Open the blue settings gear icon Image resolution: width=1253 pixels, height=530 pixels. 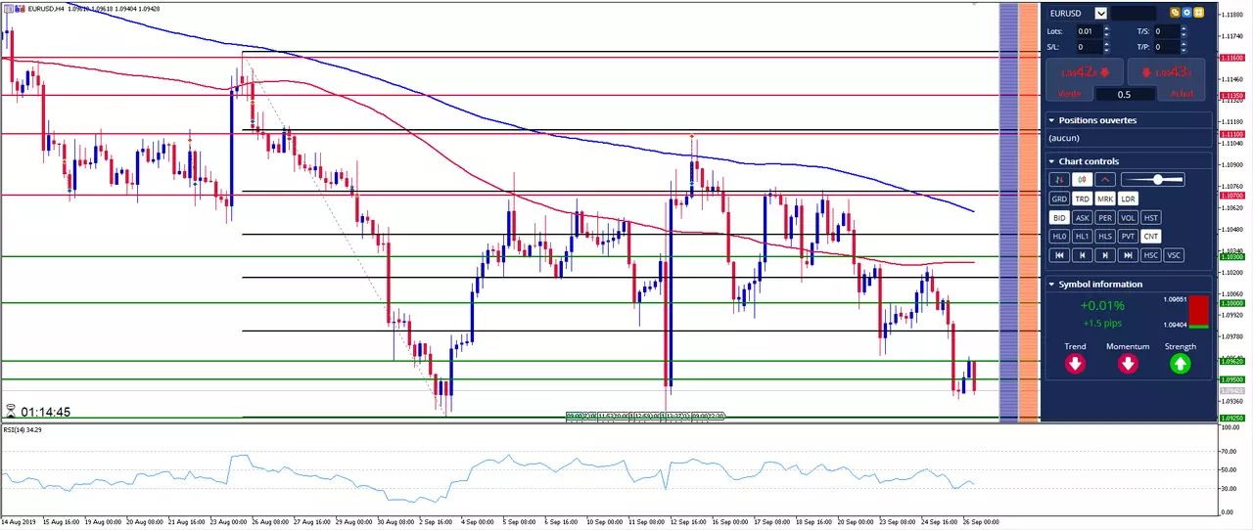coord(1186,13)
